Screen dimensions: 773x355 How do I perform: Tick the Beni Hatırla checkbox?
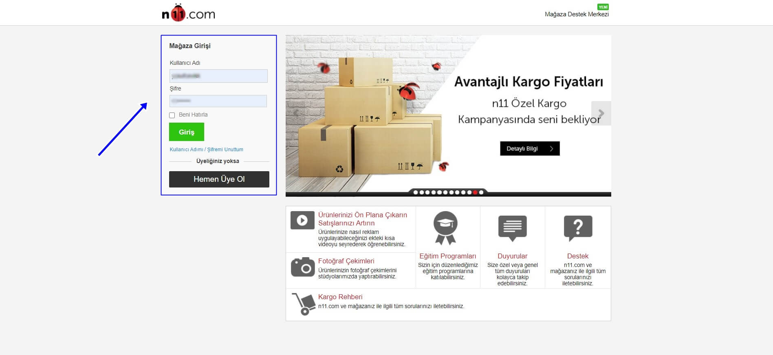pyautogui.click(x=172, y=115)
